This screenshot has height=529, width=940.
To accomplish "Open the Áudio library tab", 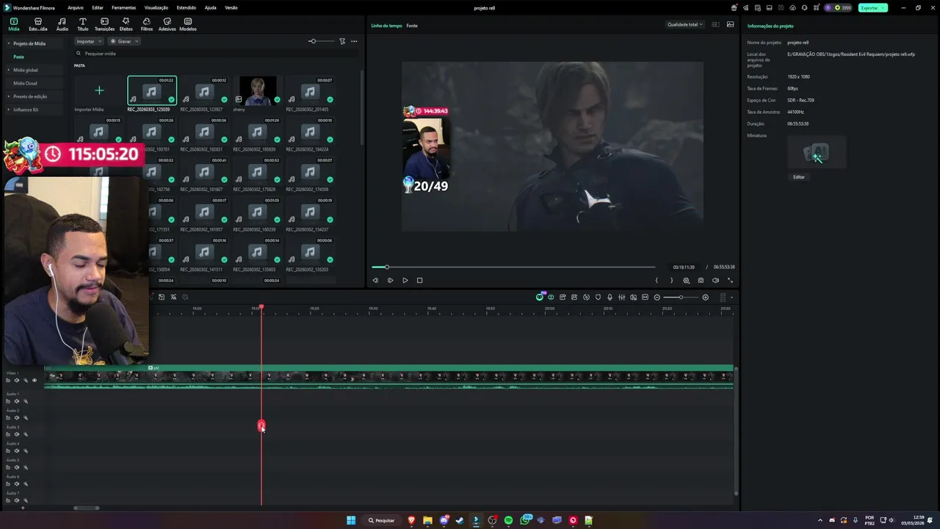I will [62, 24].
